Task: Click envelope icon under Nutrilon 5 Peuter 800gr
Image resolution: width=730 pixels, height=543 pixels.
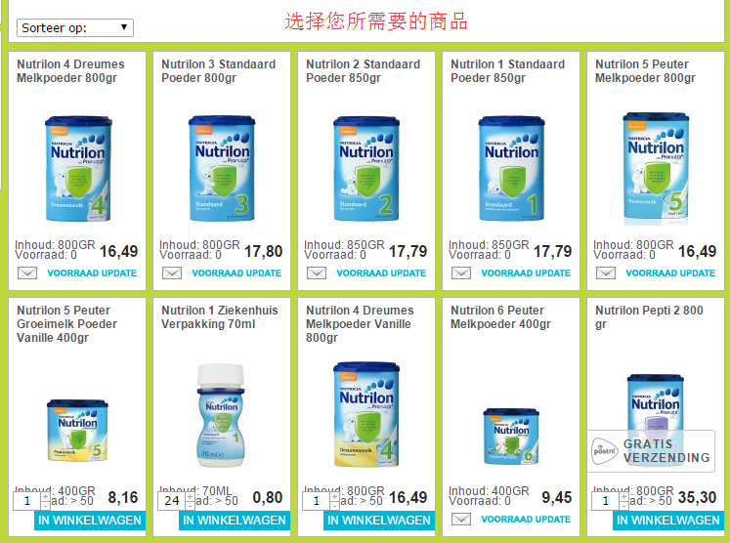Action: coord(606,273)
